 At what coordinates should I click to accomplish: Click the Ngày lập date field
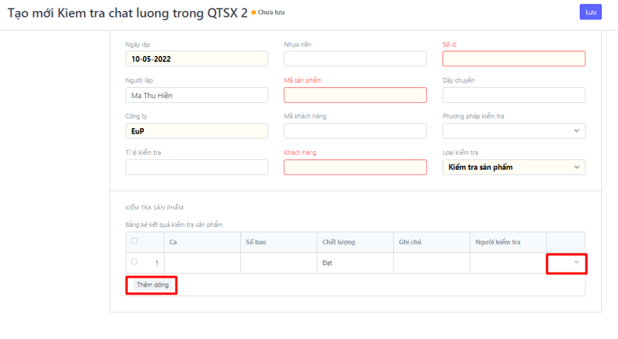[197, 59]
